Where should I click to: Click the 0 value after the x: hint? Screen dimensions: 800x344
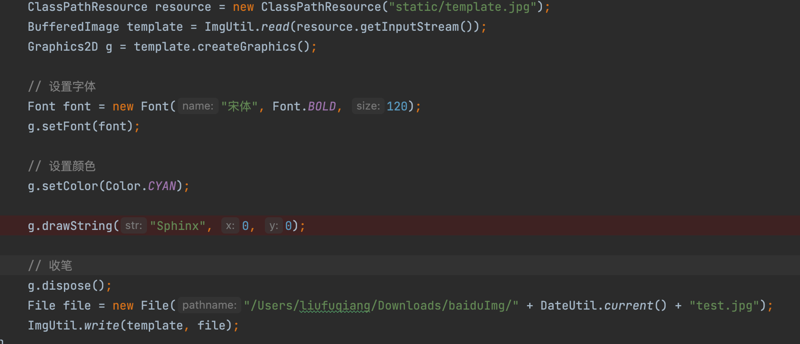(245, 226)
